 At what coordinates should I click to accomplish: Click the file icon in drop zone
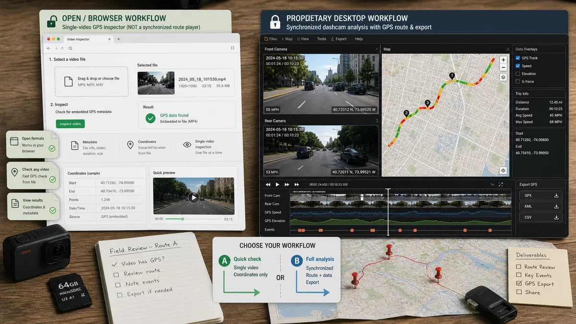pos(69,82)
